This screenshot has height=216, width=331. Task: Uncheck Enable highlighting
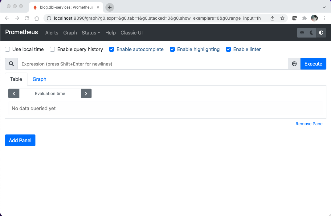point(172,49)
